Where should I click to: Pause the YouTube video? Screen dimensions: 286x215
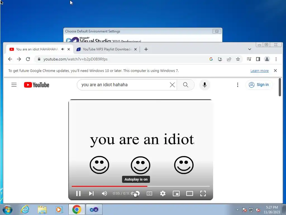[78, 193]
